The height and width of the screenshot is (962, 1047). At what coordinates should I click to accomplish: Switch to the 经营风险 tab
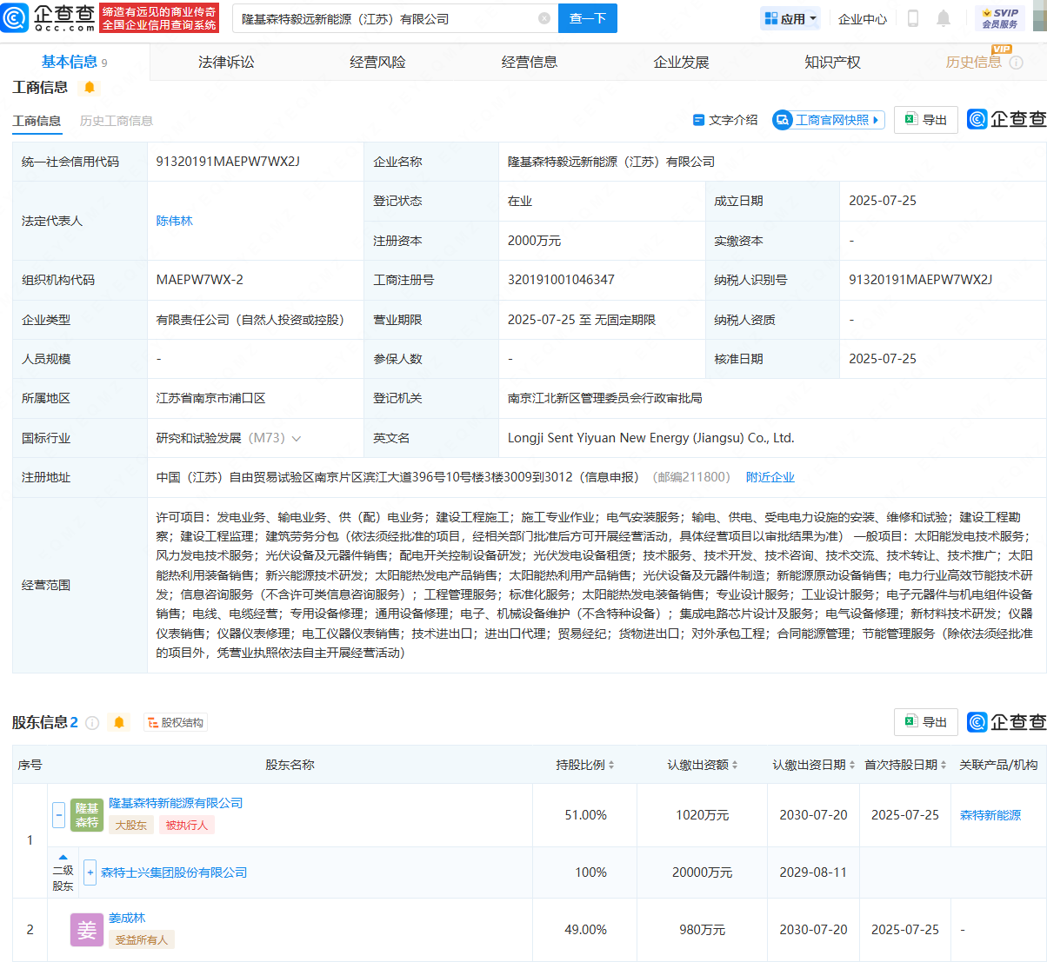377,62
